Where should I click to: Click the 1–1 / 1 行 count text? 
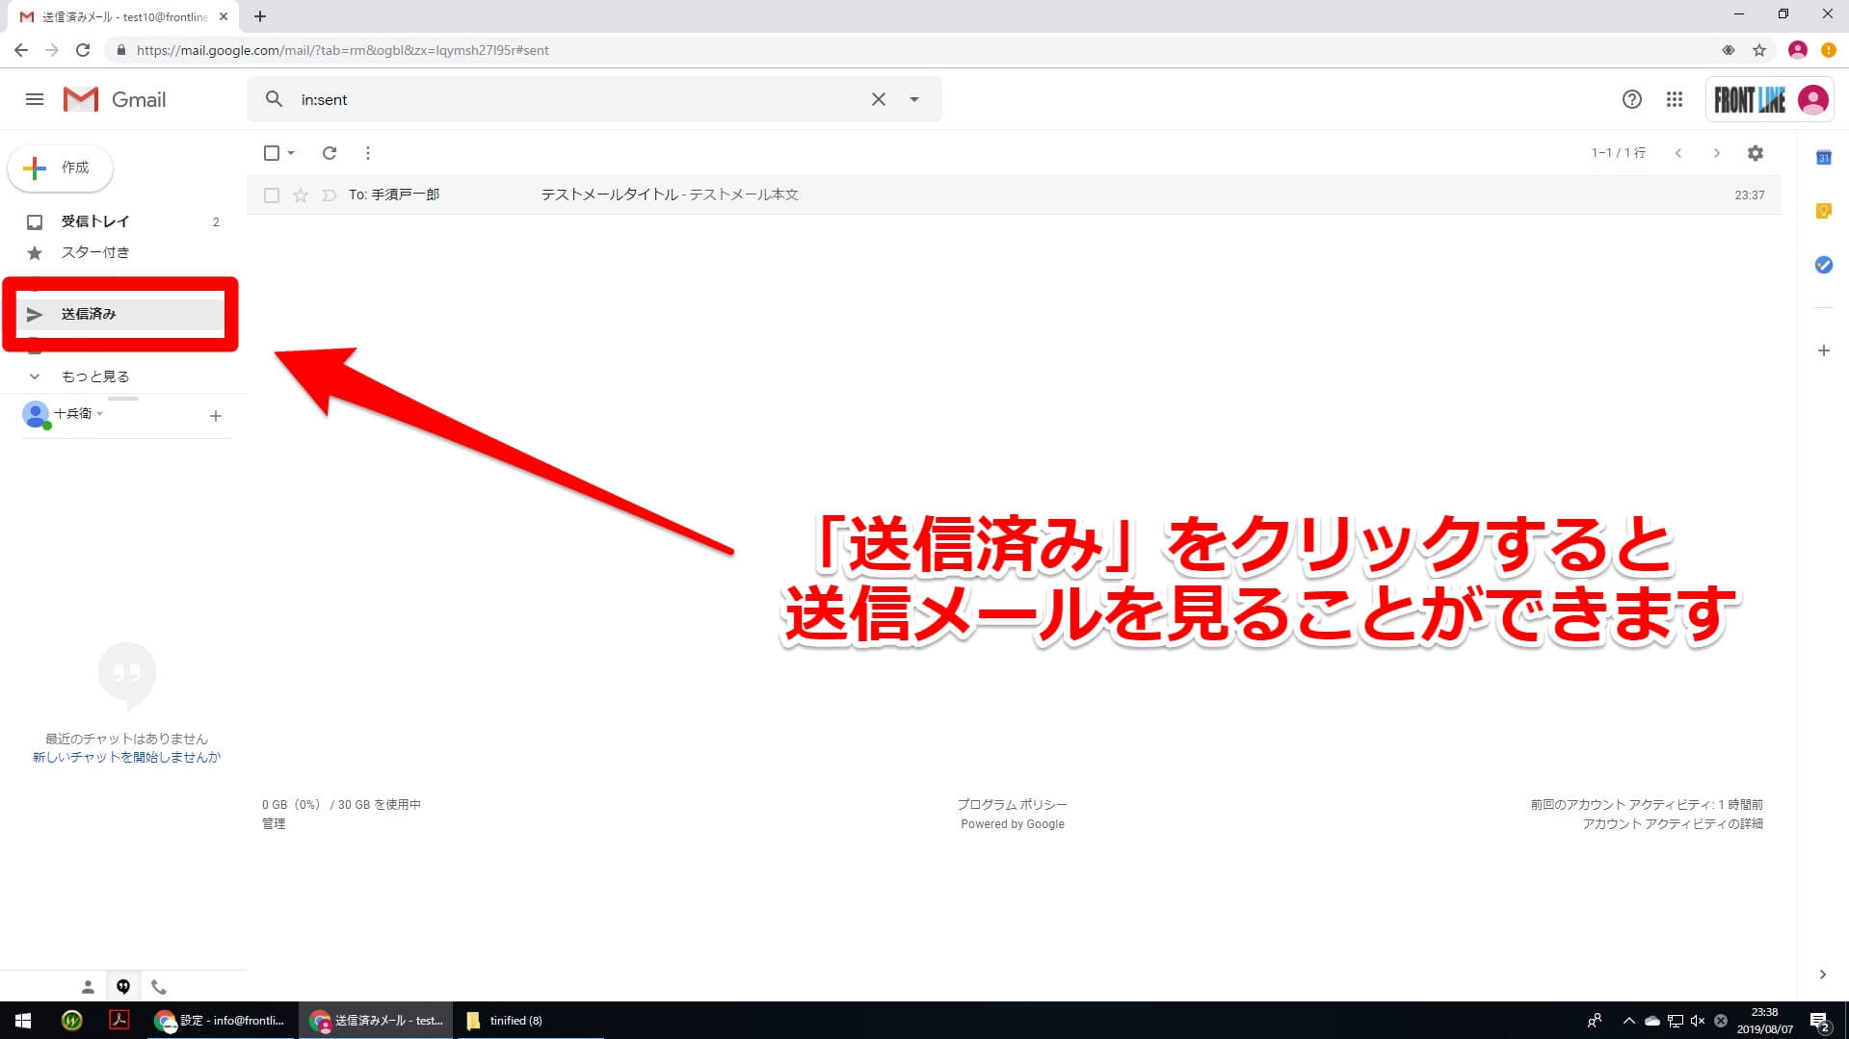point(1618,153)
